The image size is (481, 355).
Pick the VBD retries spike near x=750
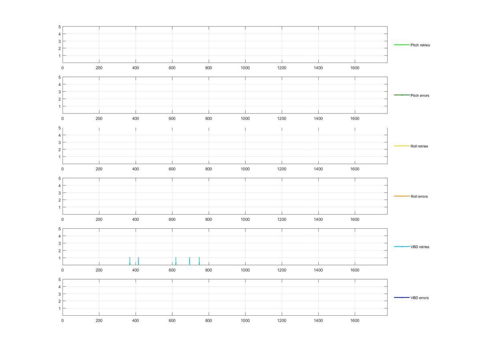click(x=199, y=261)
